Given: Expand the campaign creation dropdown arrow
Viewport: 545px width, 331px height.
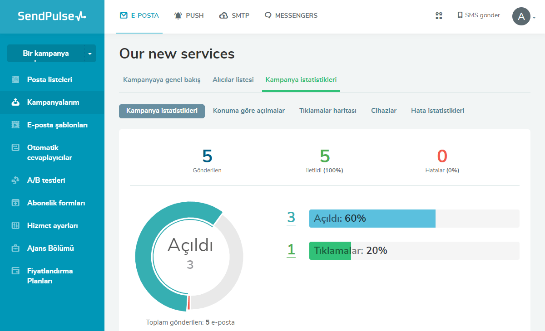Looking at the screenshot, I should [x=89, y=54].
